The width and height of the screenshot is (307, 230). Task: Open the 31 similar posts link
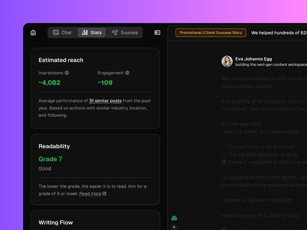(x=105, y=101)
